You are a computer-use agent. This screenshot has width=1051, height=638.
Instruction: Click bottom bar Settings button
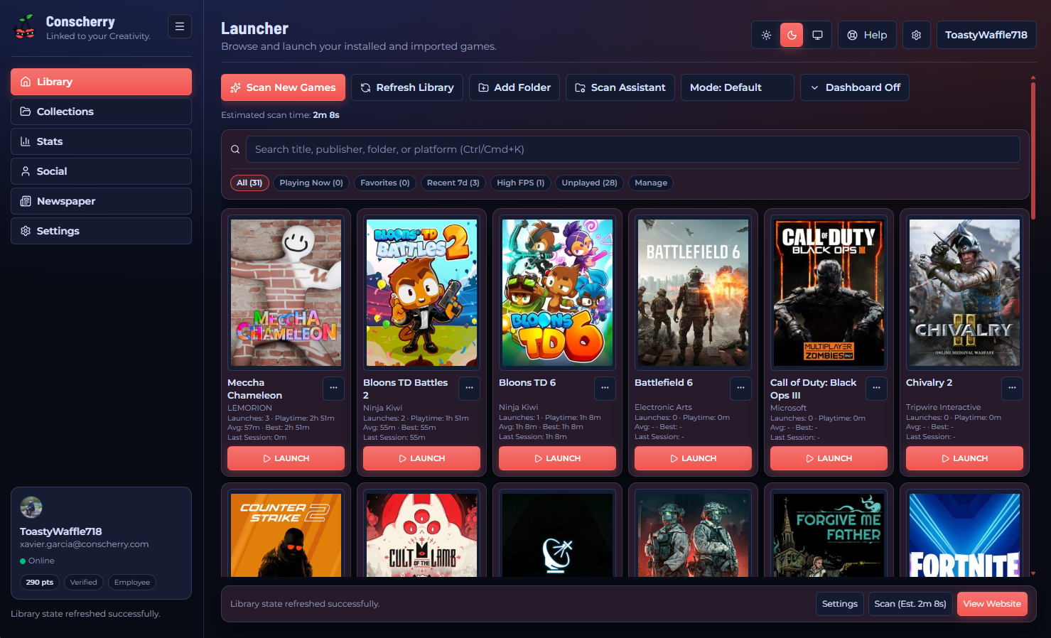(840, 604)
